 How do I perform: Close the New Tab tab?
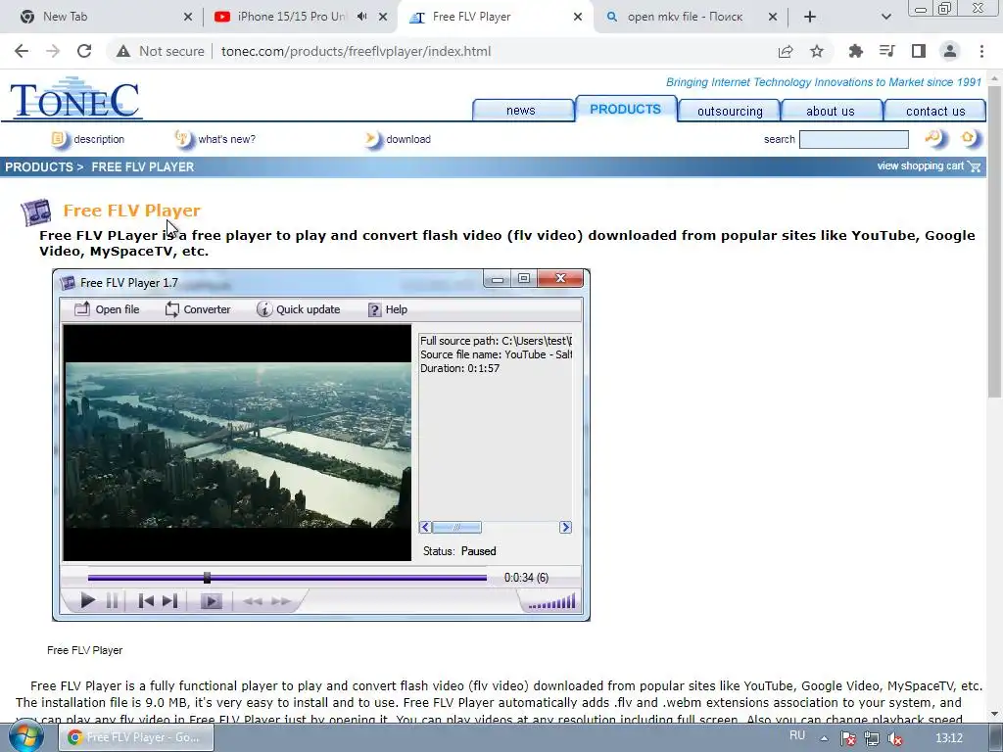coord(188,18)
